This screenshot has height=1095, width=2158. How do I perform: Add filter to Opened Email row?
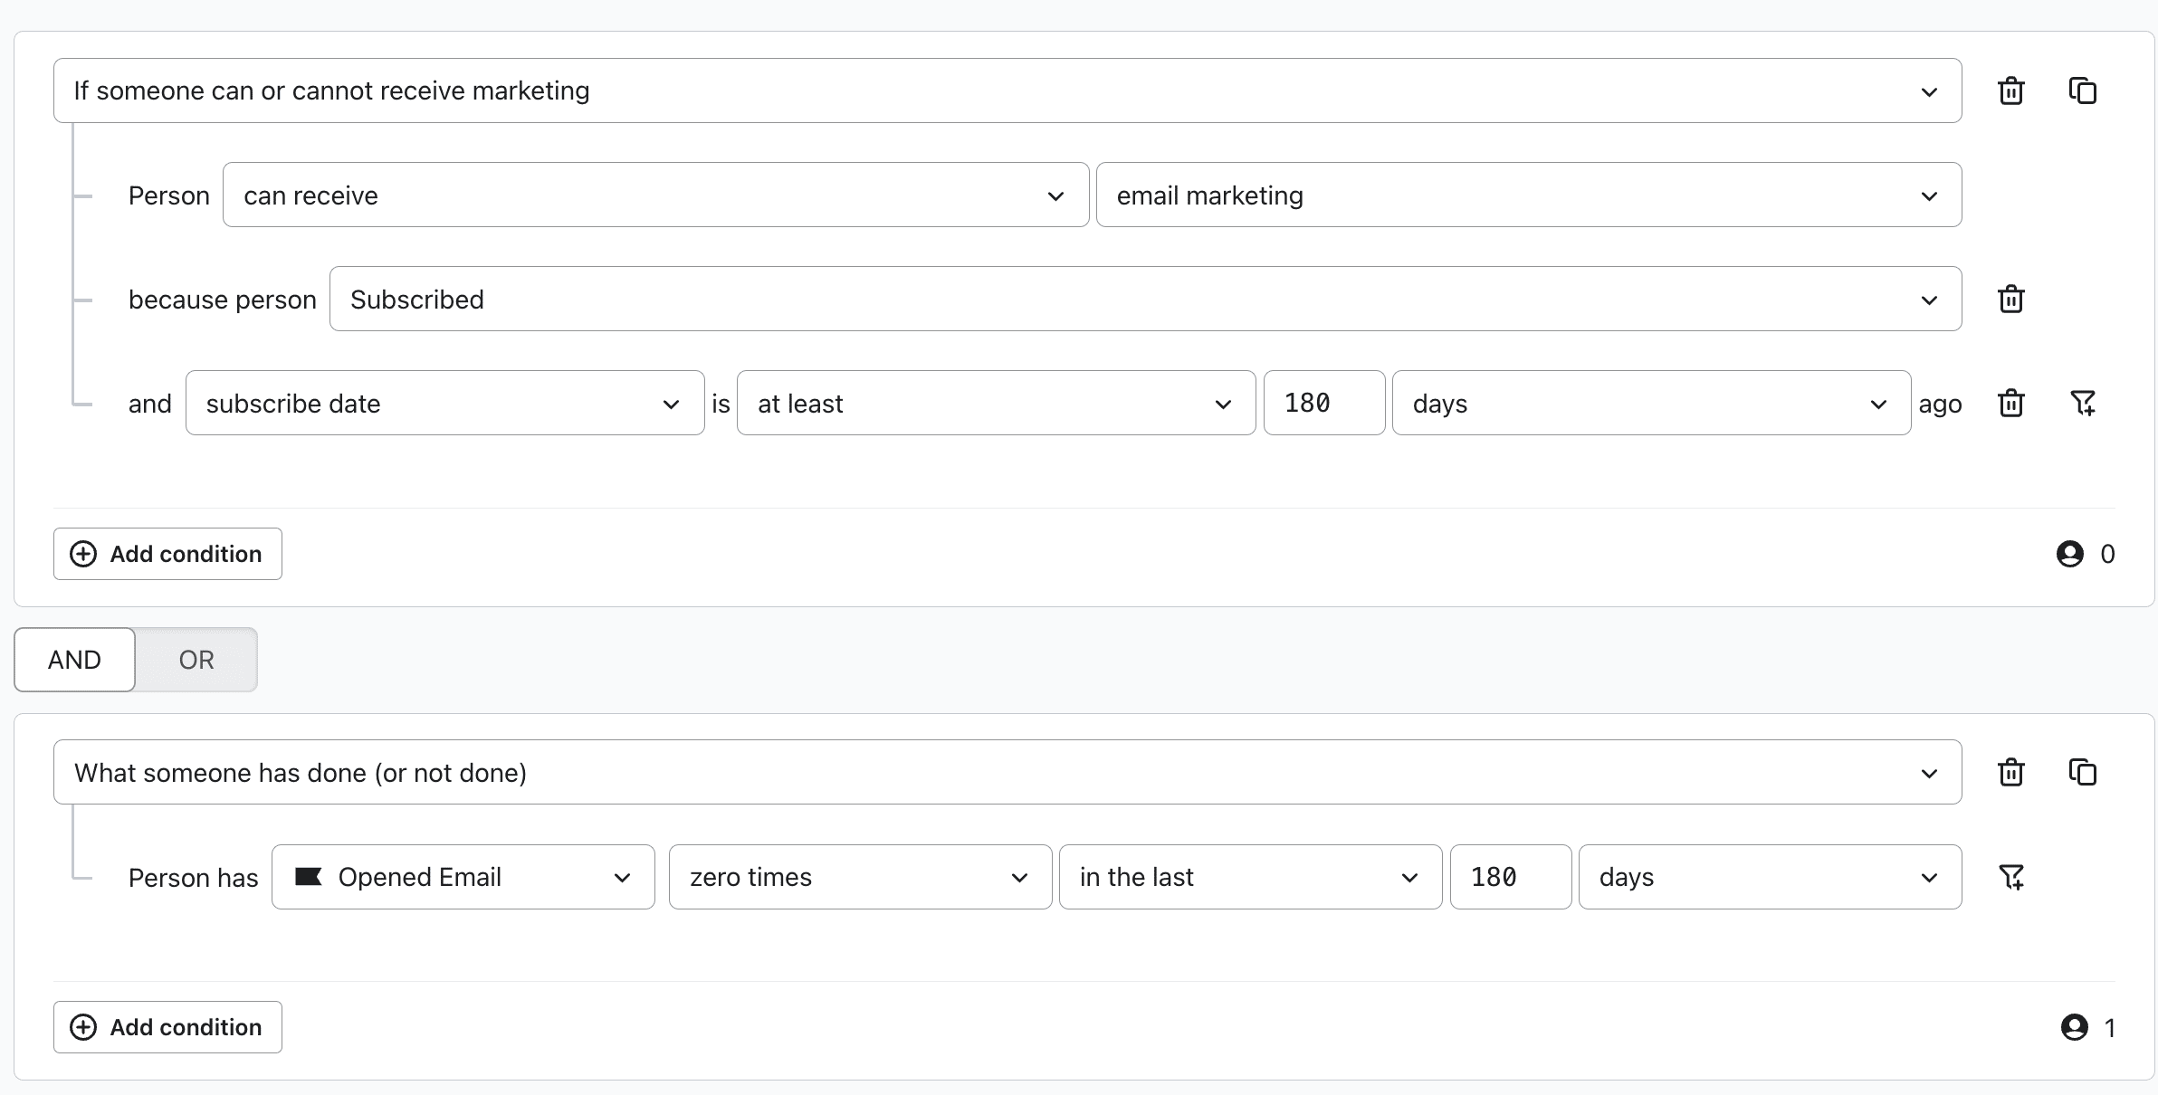coord(2010,877)
